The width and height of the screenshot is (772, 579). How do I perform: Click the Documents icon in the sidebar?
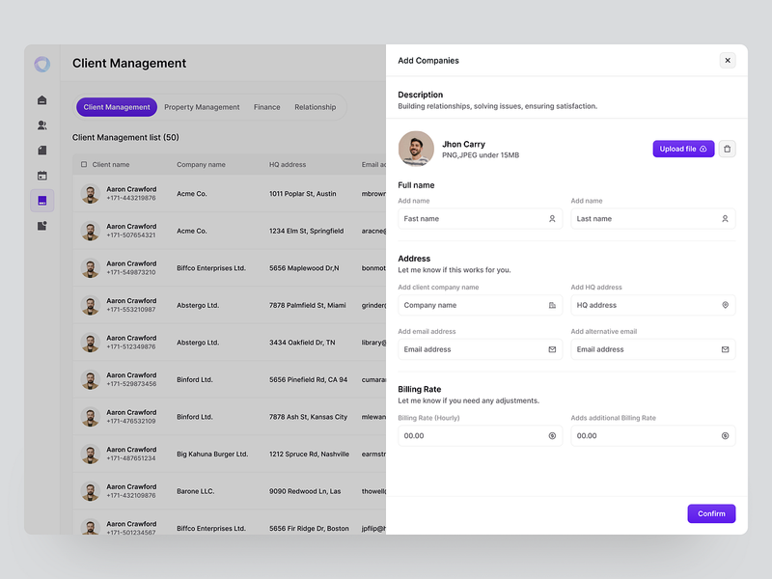pyautogui.click(x=41, y=150)
